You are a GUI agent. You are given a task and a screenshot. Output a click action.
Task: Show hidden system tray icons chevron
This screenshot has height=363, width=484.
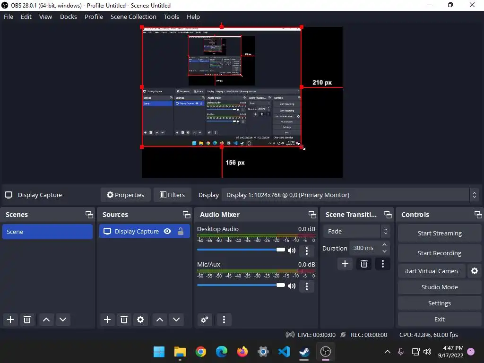click(x=388, y=352)
